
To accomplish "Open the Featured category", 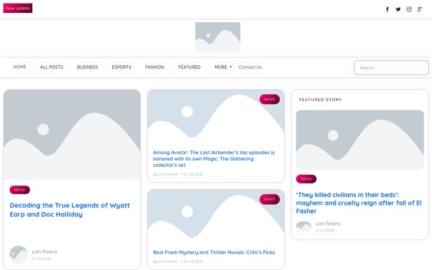I will (189, 67).
